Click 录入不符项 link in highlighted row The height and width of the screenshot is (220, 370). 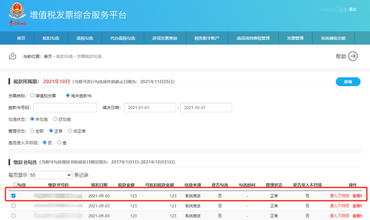pyautogui.click(x=339, y=196)
